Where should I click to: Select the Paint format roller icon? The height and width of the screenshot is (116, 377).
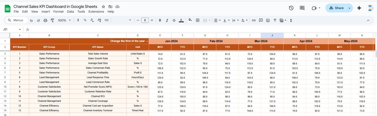coord(52,20)
